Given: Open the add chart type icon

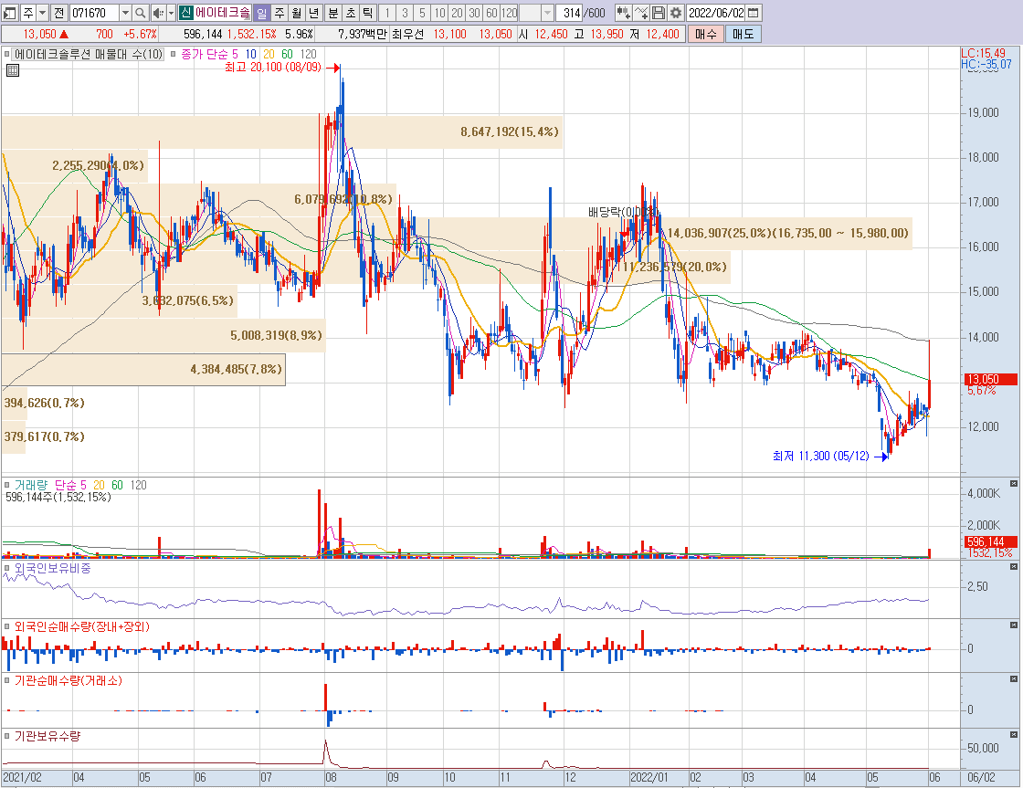Looking at the screenshot, I should click(x=624, y=13).
